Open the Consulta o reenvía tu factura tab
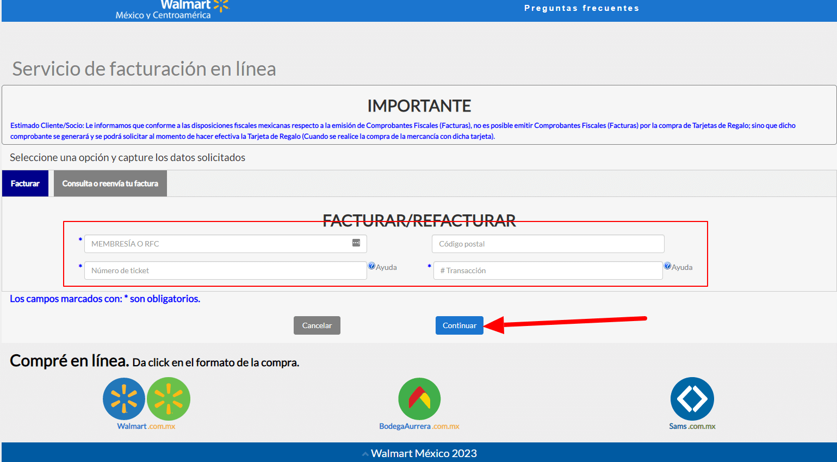Screen dimensions: 837x462 pos(110,183)
